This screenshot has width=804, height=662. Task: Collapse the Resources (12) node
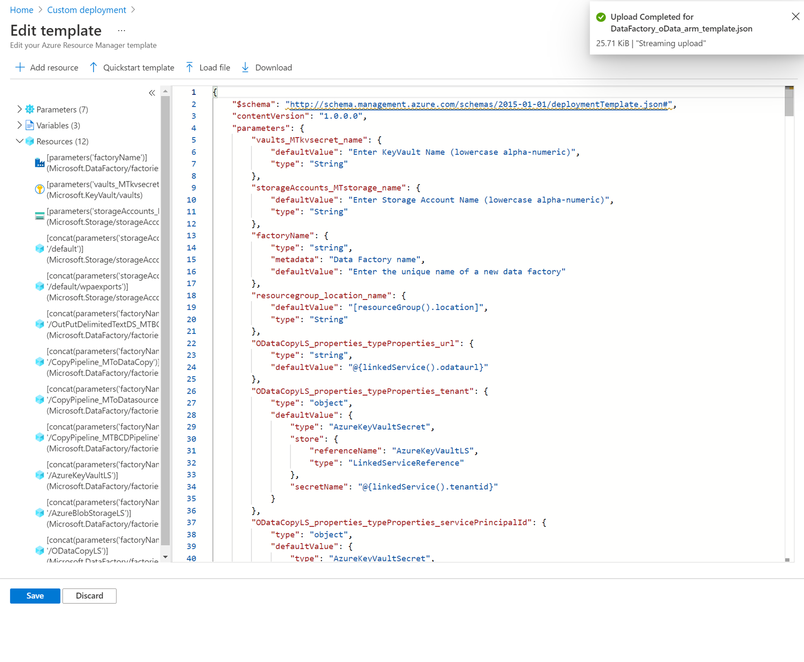19,141
